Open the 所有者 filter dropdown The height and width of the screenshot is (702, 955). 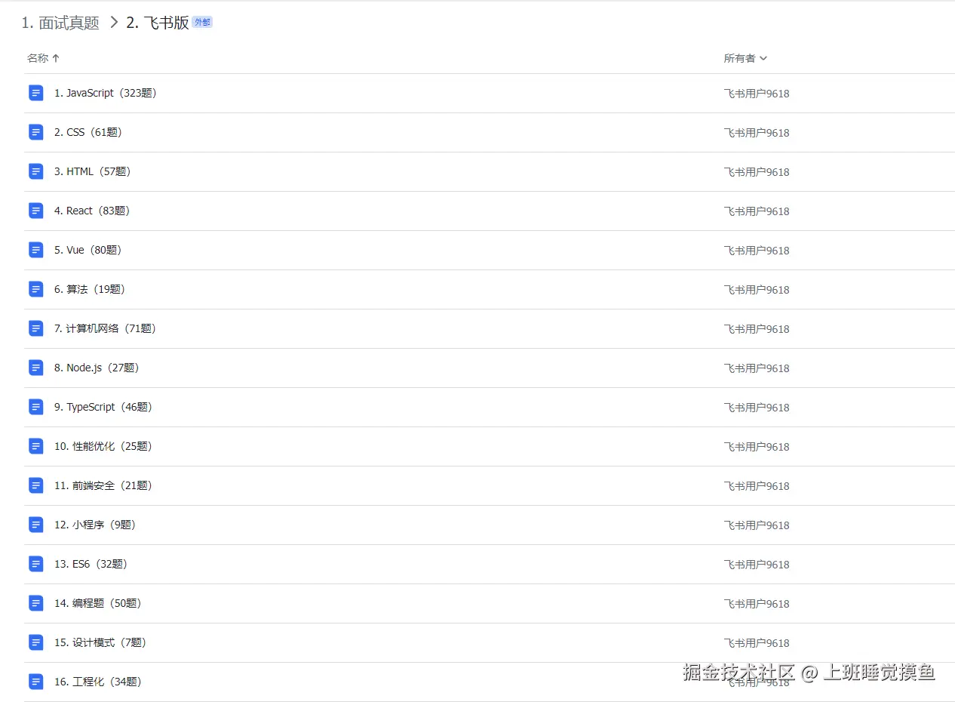[745, 58]
